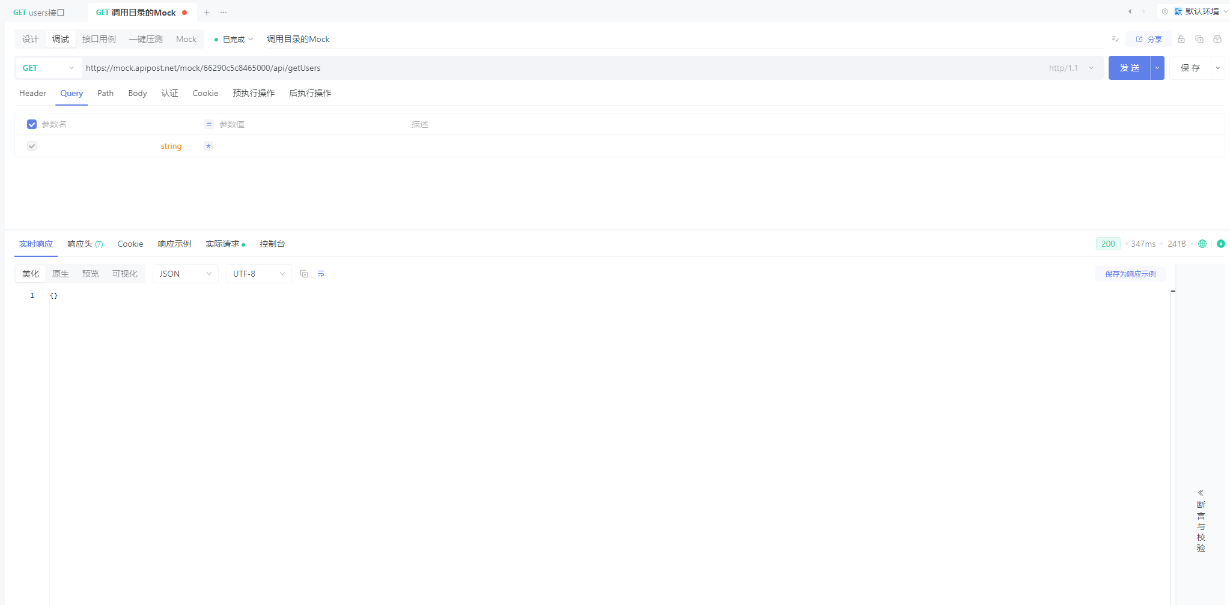Click the 调用目录的Mock name field
Viewport: 1230px width, 605px height.
pos(684,39)
